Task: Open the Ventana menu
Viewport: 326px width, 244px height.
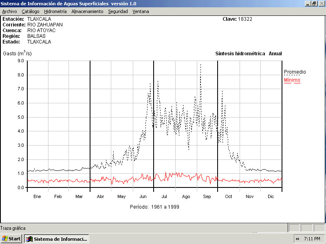Action: pos(141,11)
